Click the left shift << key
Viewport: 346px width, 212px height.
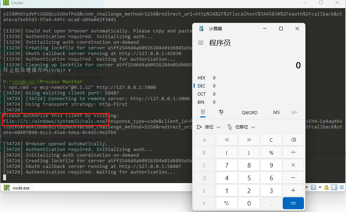pyautogui.click(x=227, y=140)
